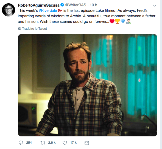Screen dimensions: 162x149
Task: Open the 10 h timestamp link
Action: point(93,5)
